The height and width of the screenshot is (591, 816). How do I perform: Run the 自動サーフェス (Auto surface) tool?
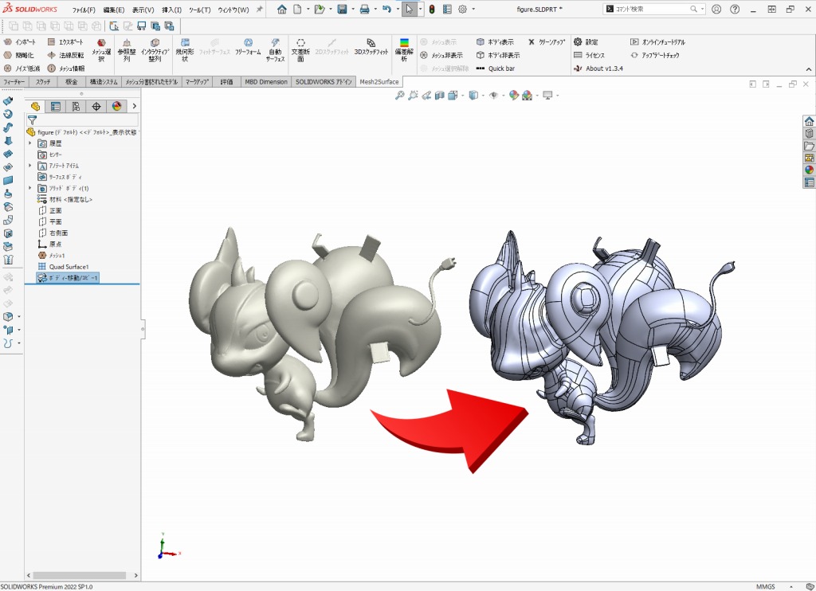[x=275, y=50]
